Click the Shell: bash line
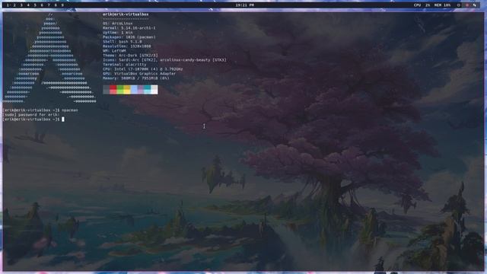The height and width of the screenshot is (274, 487). 123,41
